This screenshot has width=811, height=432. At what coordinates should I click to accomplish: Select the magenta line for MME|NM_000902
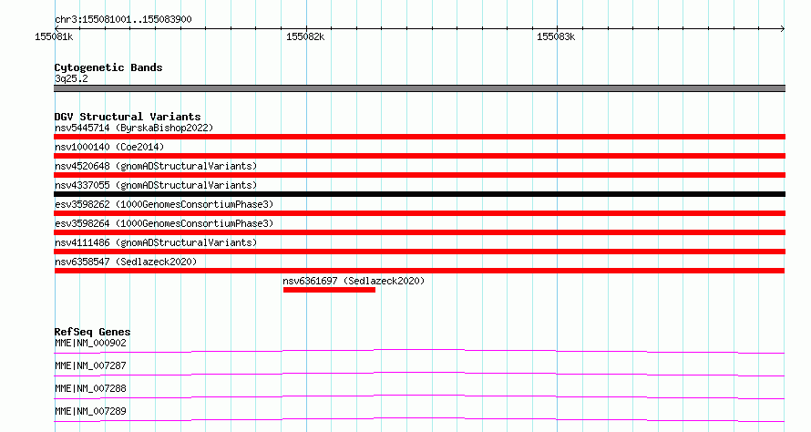[x=419, y=351]
